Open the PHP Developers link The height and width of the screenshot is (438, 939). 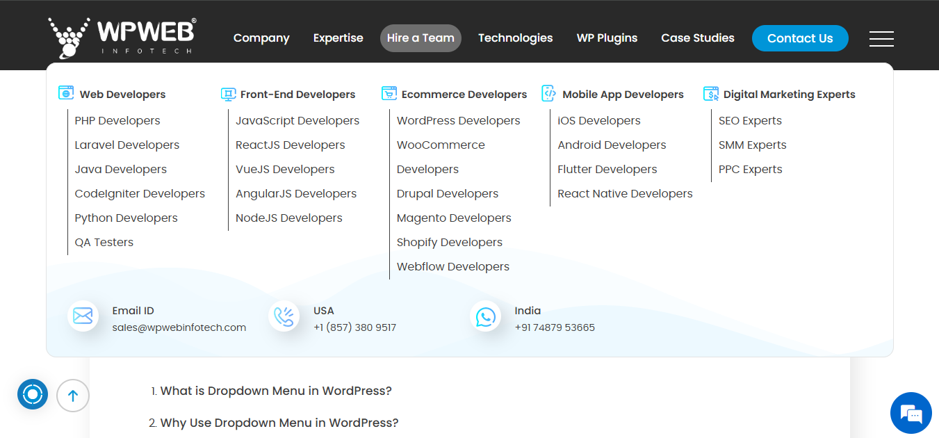[117, 121]
